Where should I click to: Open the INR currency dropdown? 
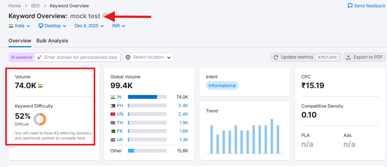click(119, 26)
